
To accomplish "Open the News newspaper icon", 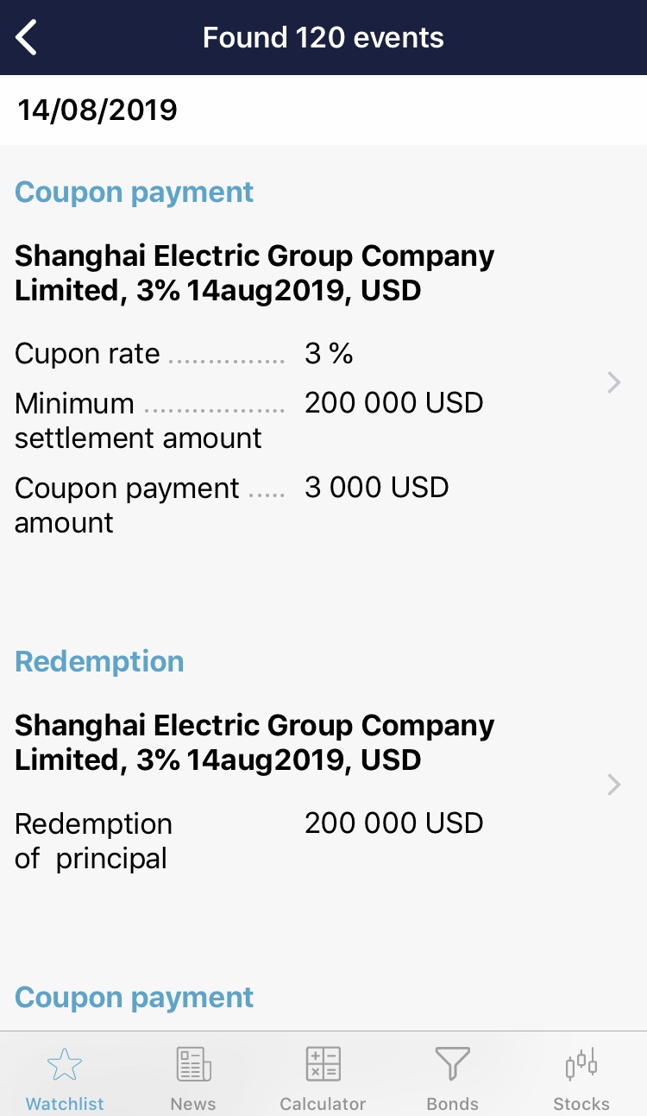I will point(193,1064).
